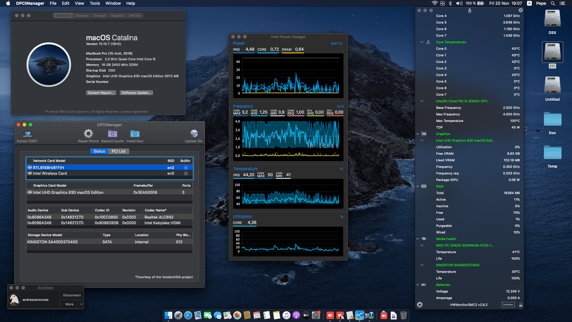
Task: Click the Core Temperatures thermometer icon
Action: coord(428,42)
